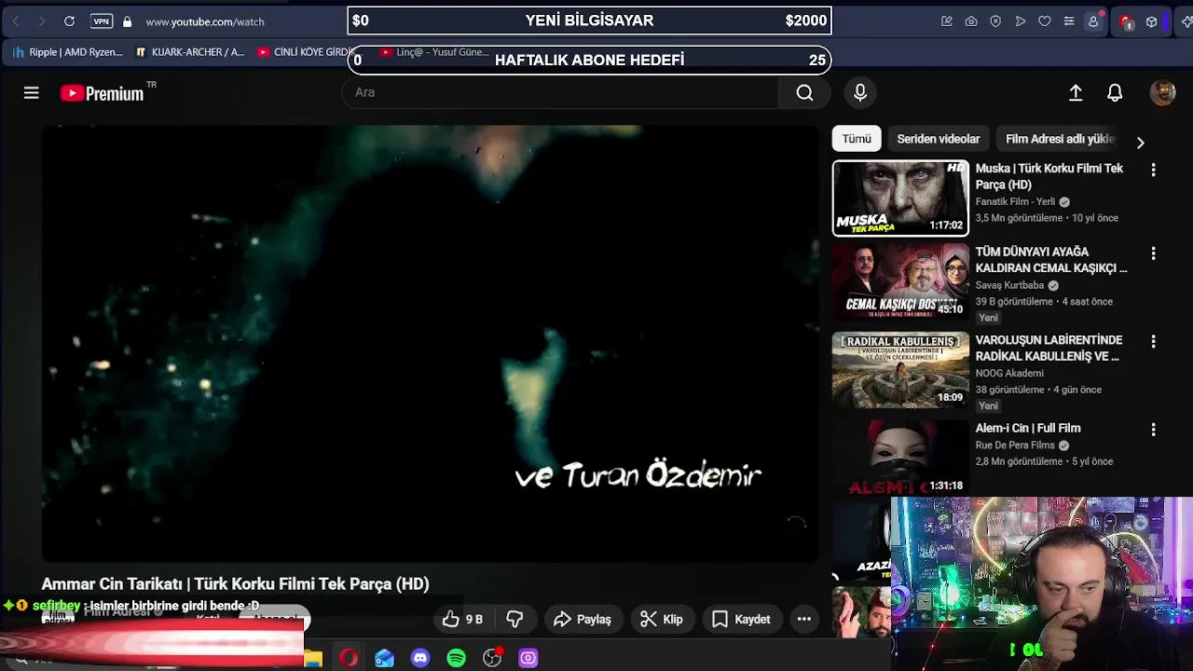This screenshot has width=1193, height=671.
Task: Select the Seriden videolar chip
Action: tap(939, 139)
